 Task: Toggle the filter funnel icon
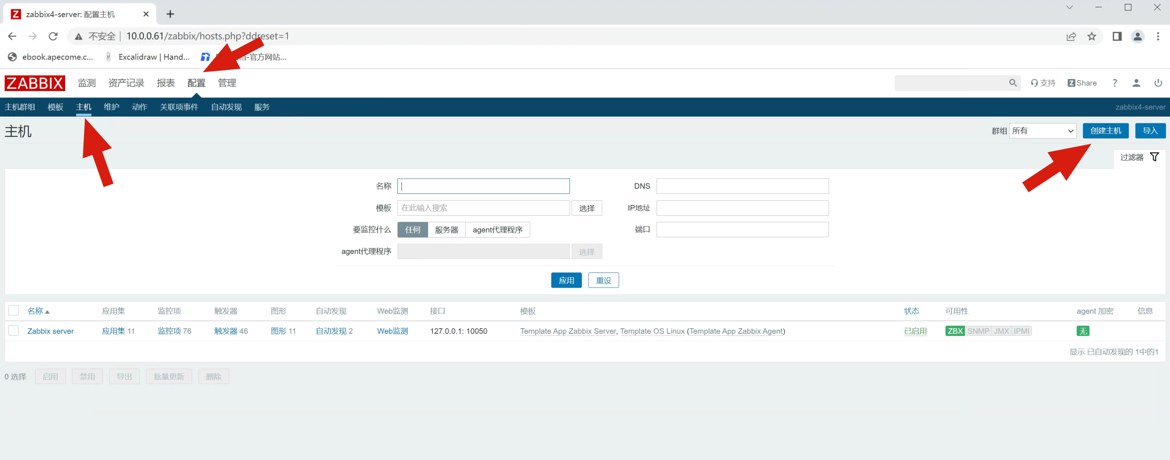coord(1154,157)
